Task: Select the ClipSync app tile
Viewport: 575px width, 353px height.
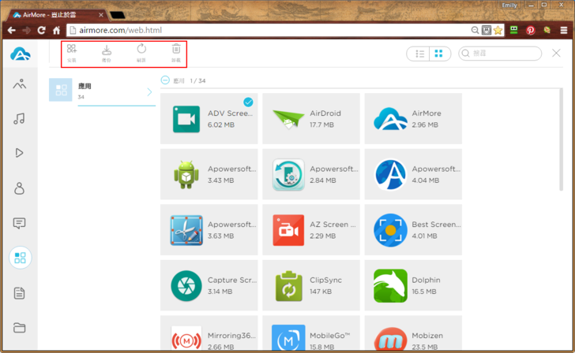Action: (311, 285)
